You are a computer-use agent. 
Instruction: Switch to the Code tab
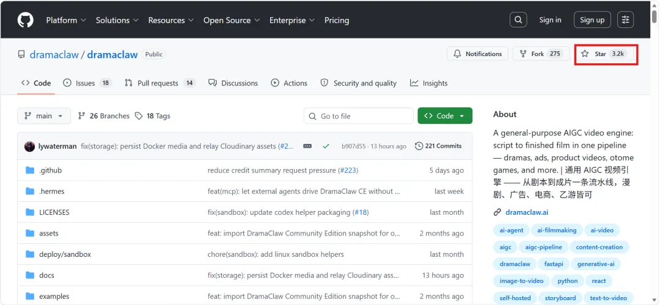click(x=36, y=83)
